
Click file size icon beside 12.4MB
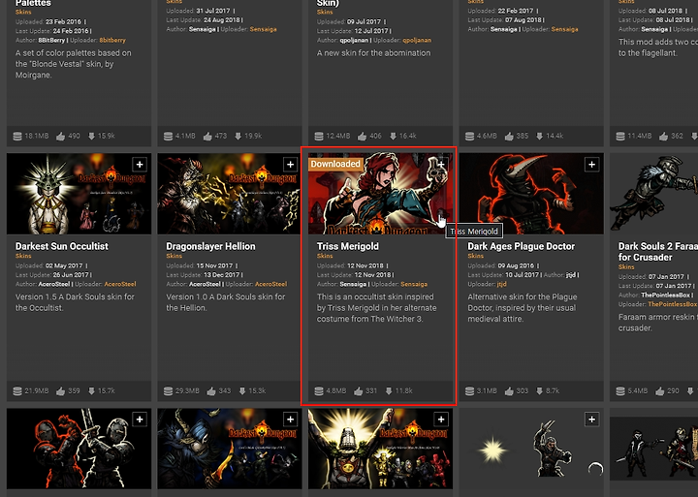coord(319,137)
